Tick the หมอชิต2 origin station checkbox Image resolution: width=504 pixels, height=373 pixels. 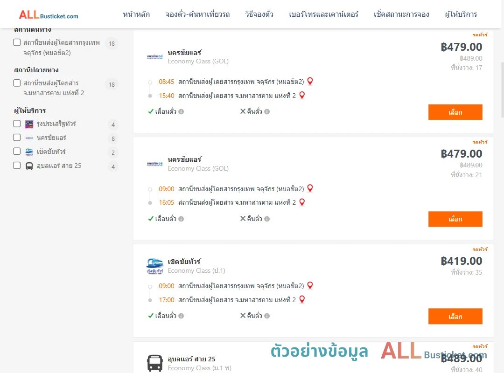pos(17,42)
